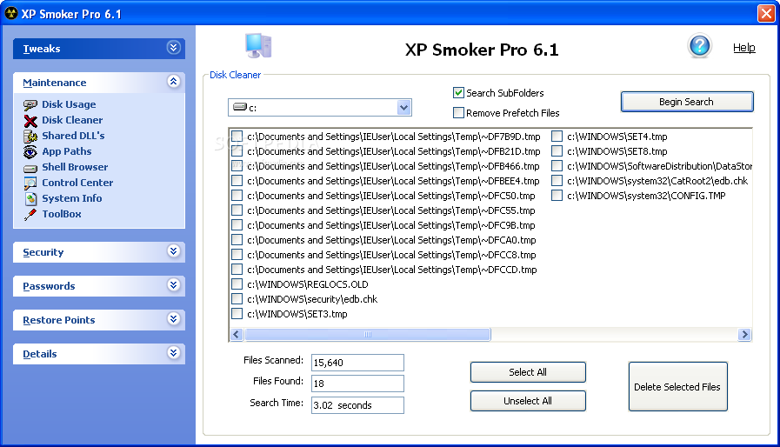This screenshot has height=447, width=780.
Task: Select the ~DFCA0.tmp file path text
Action: point(391,240)
